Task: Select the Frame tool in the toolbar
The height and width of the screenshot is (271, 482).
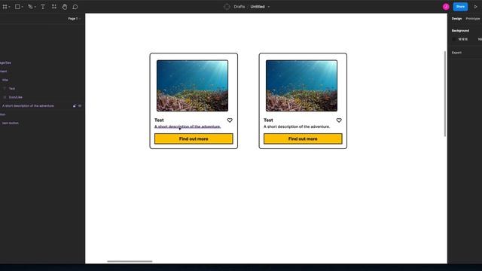Action: tap(5, 7)
